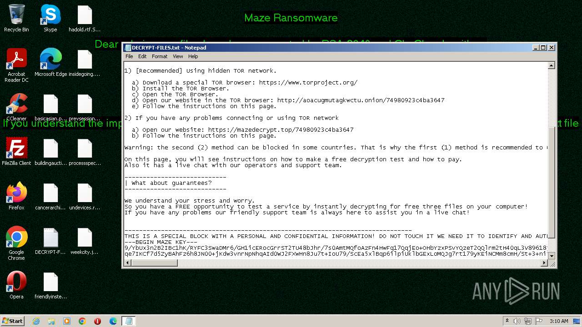Launch Skype from the desktop

click(x=50, y=18)
